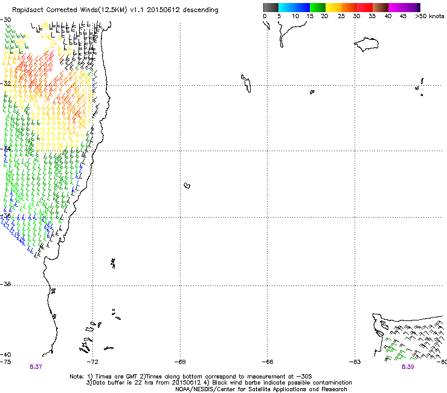447x393 pixels.
Task: Click the yellow 20-25 knots color segment
Action: point(333,7)
